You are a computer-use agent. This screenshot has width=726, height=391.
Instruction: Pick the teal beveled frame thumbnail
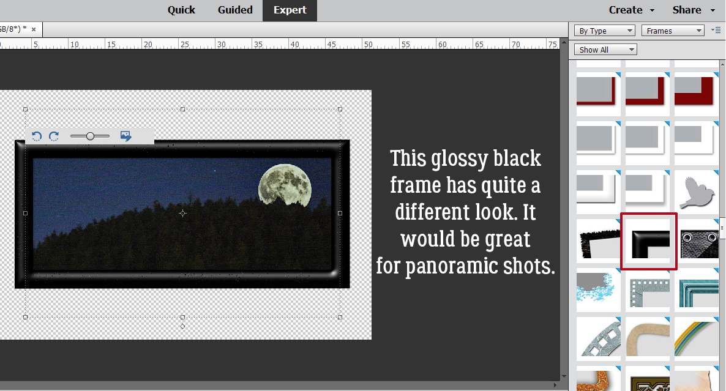click(x=697, y=291)
